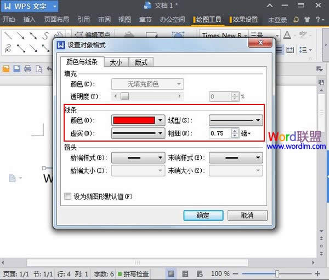Open the 开始 ribbon tab

coord(9,20)
